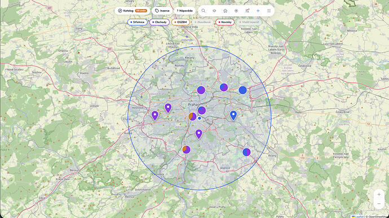Click the tag icon beside Inzerce
The image size is (389, 218).
[x=157, y=11]
